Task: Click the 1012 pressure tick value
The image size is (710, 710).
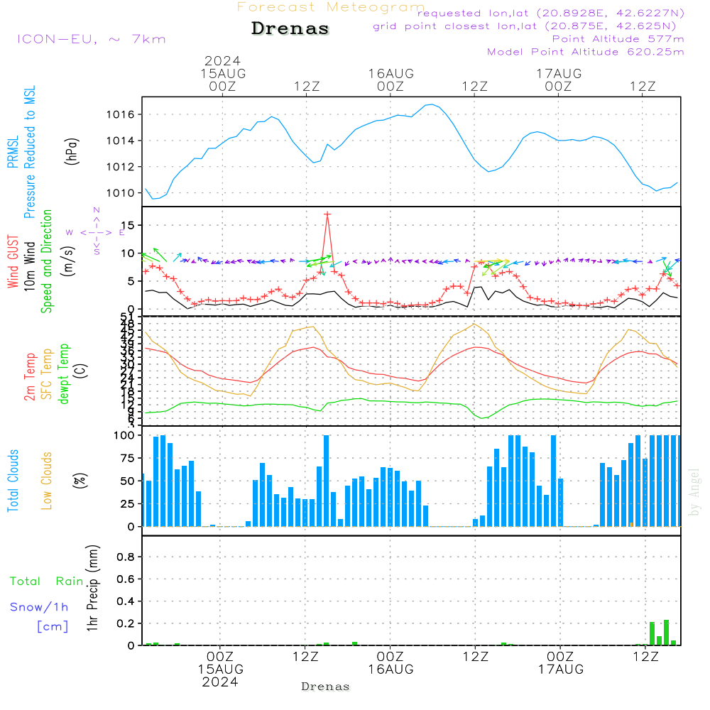Action: pos(121,167)
